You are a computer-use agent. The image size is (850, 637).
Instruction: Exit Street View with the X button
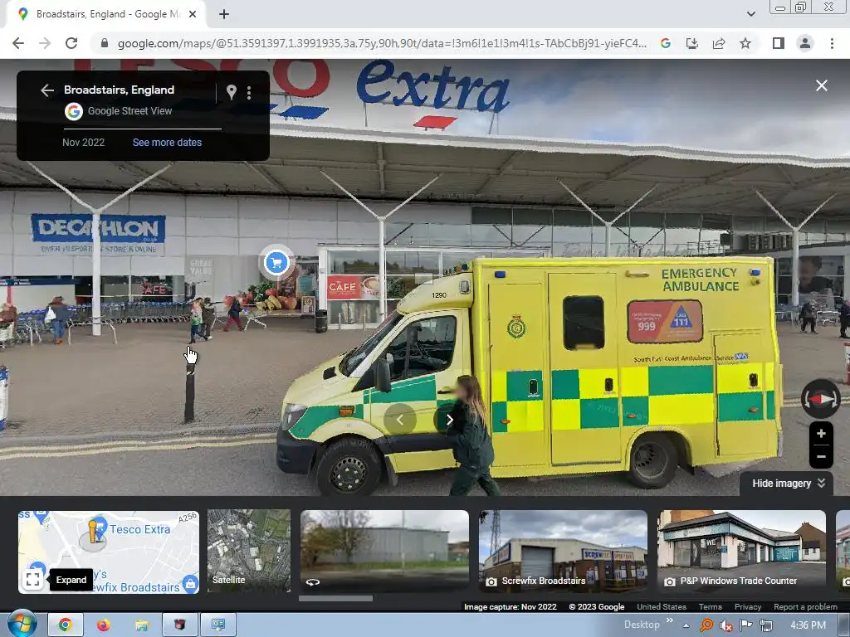[821, 85]
